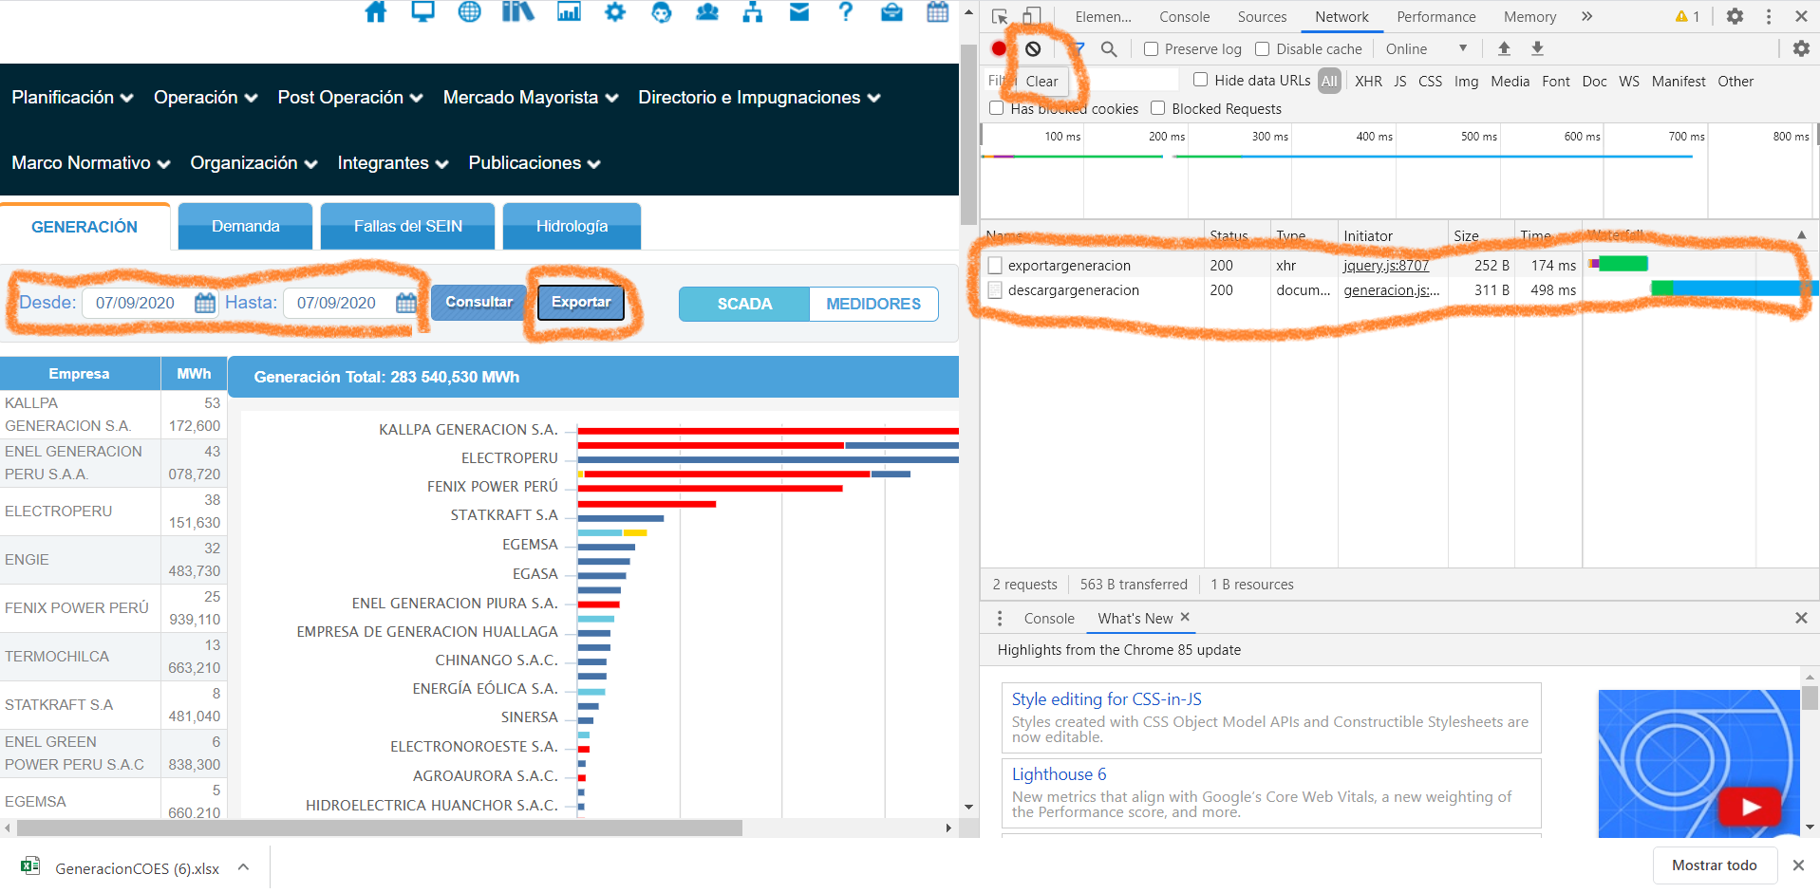Check the Hide data URLs option

[1201, 81]
